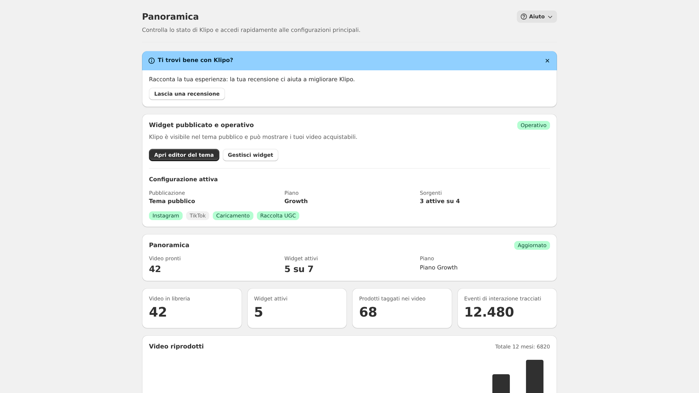Click the "Tema pubblico" publication value

click(172, 201)
